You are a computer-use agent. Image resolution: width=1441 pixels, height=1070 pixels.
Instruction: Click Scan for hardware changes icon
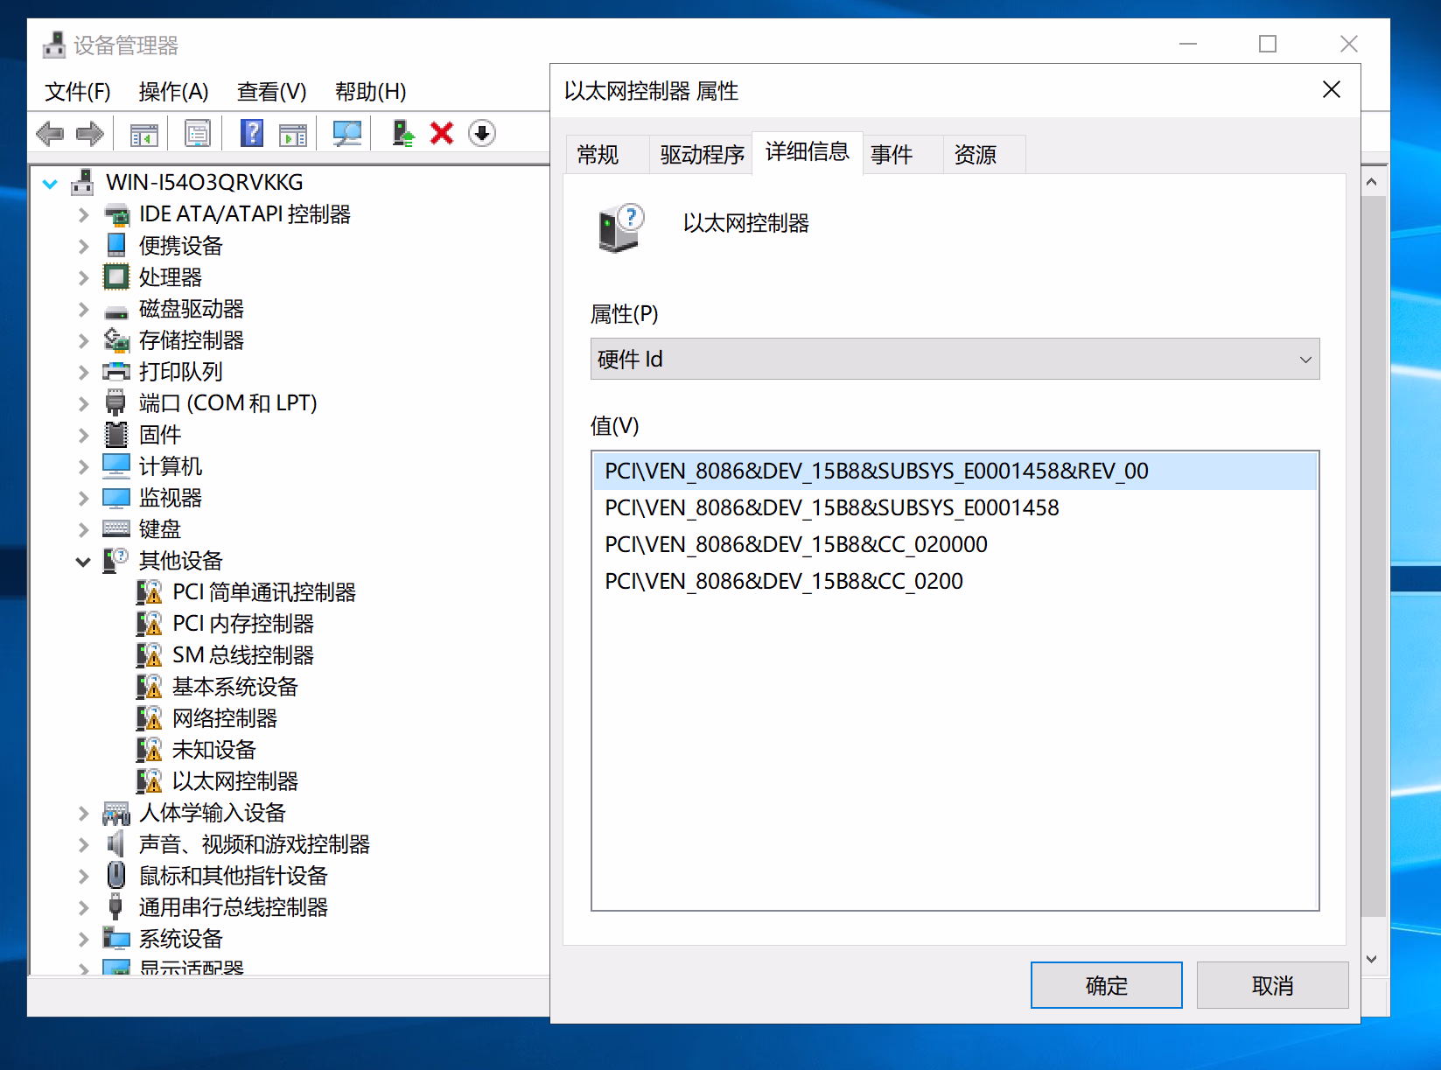[x=346, y=133]
